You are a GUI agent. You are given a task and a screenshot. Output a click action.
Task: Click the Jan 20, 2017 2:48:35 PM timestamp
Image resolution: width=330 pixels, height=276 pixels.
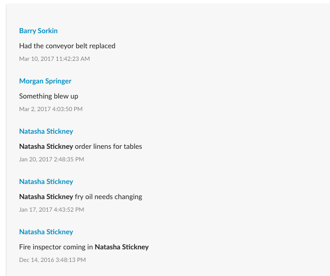51,159
